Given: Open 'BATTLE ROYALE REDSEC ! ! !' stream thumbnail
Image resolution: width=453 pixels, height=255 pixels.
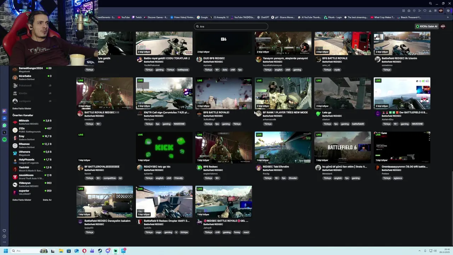Looking at the screenshot, I should pos(105,93).
